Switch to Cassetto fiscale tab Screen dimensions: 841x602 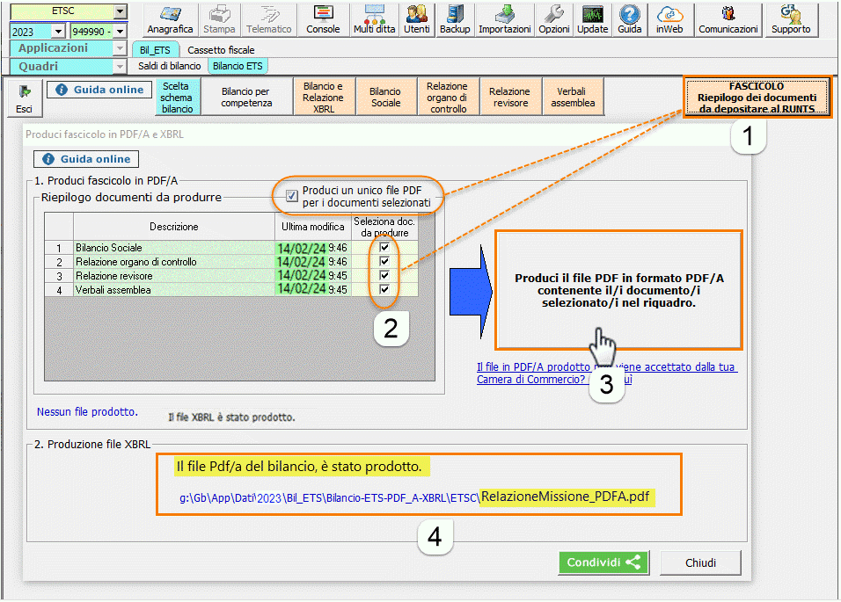pos(221,50)
